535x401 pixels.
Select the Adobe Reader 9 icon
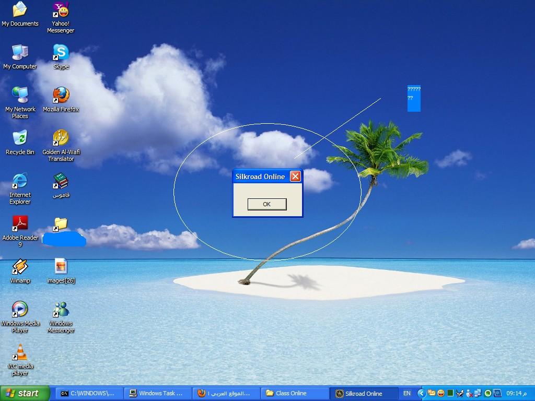pyautogui.click(x=20, y=224)
